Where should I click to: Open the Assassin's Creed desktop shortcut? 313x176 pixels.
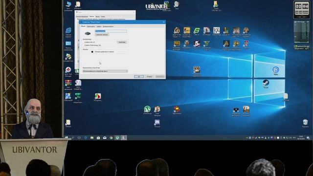click(x=226, y=45)
